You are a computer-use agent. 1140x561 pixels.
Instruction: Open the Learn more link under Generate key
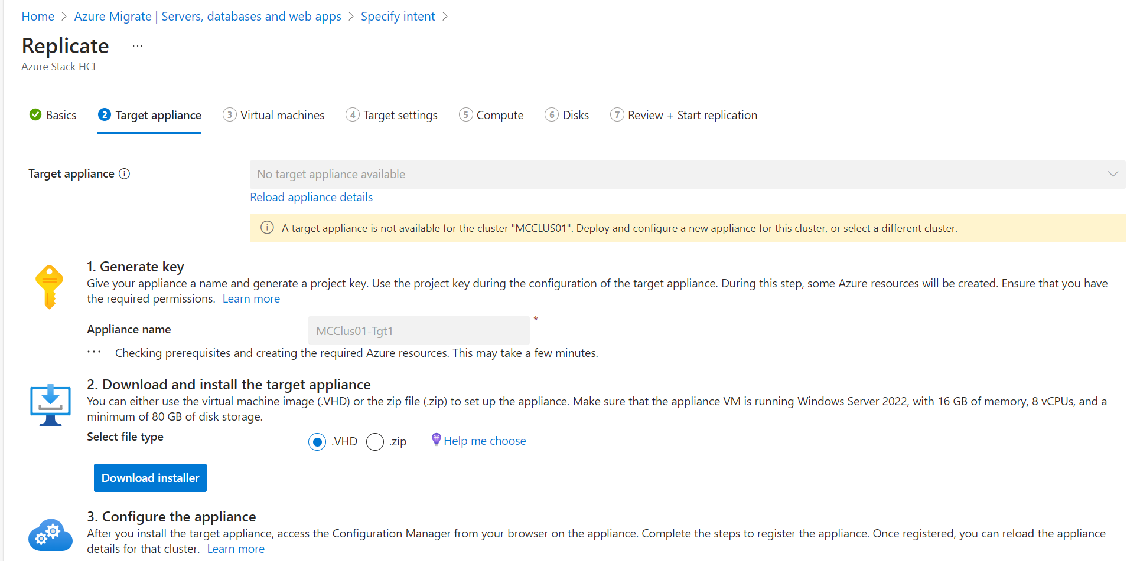(x=250, y=298)
